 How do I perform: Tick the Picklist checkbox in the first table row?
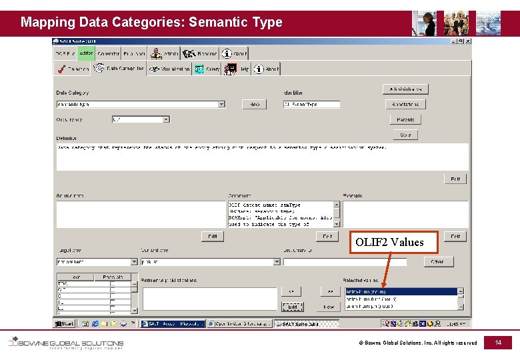[113, 284]
